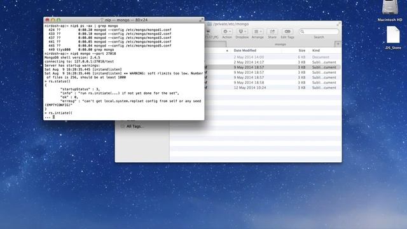
Task: Toggle the sort direction arrow in Finder
Action: tap(227, 51)
